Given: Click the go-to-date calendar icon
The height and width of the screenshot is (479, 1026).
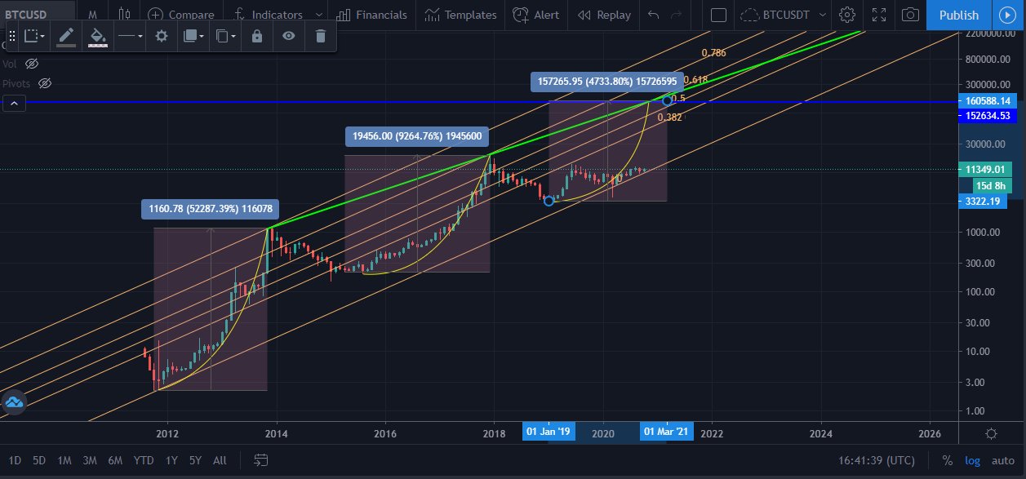Looking at the screenshot, I should (260, 460).
